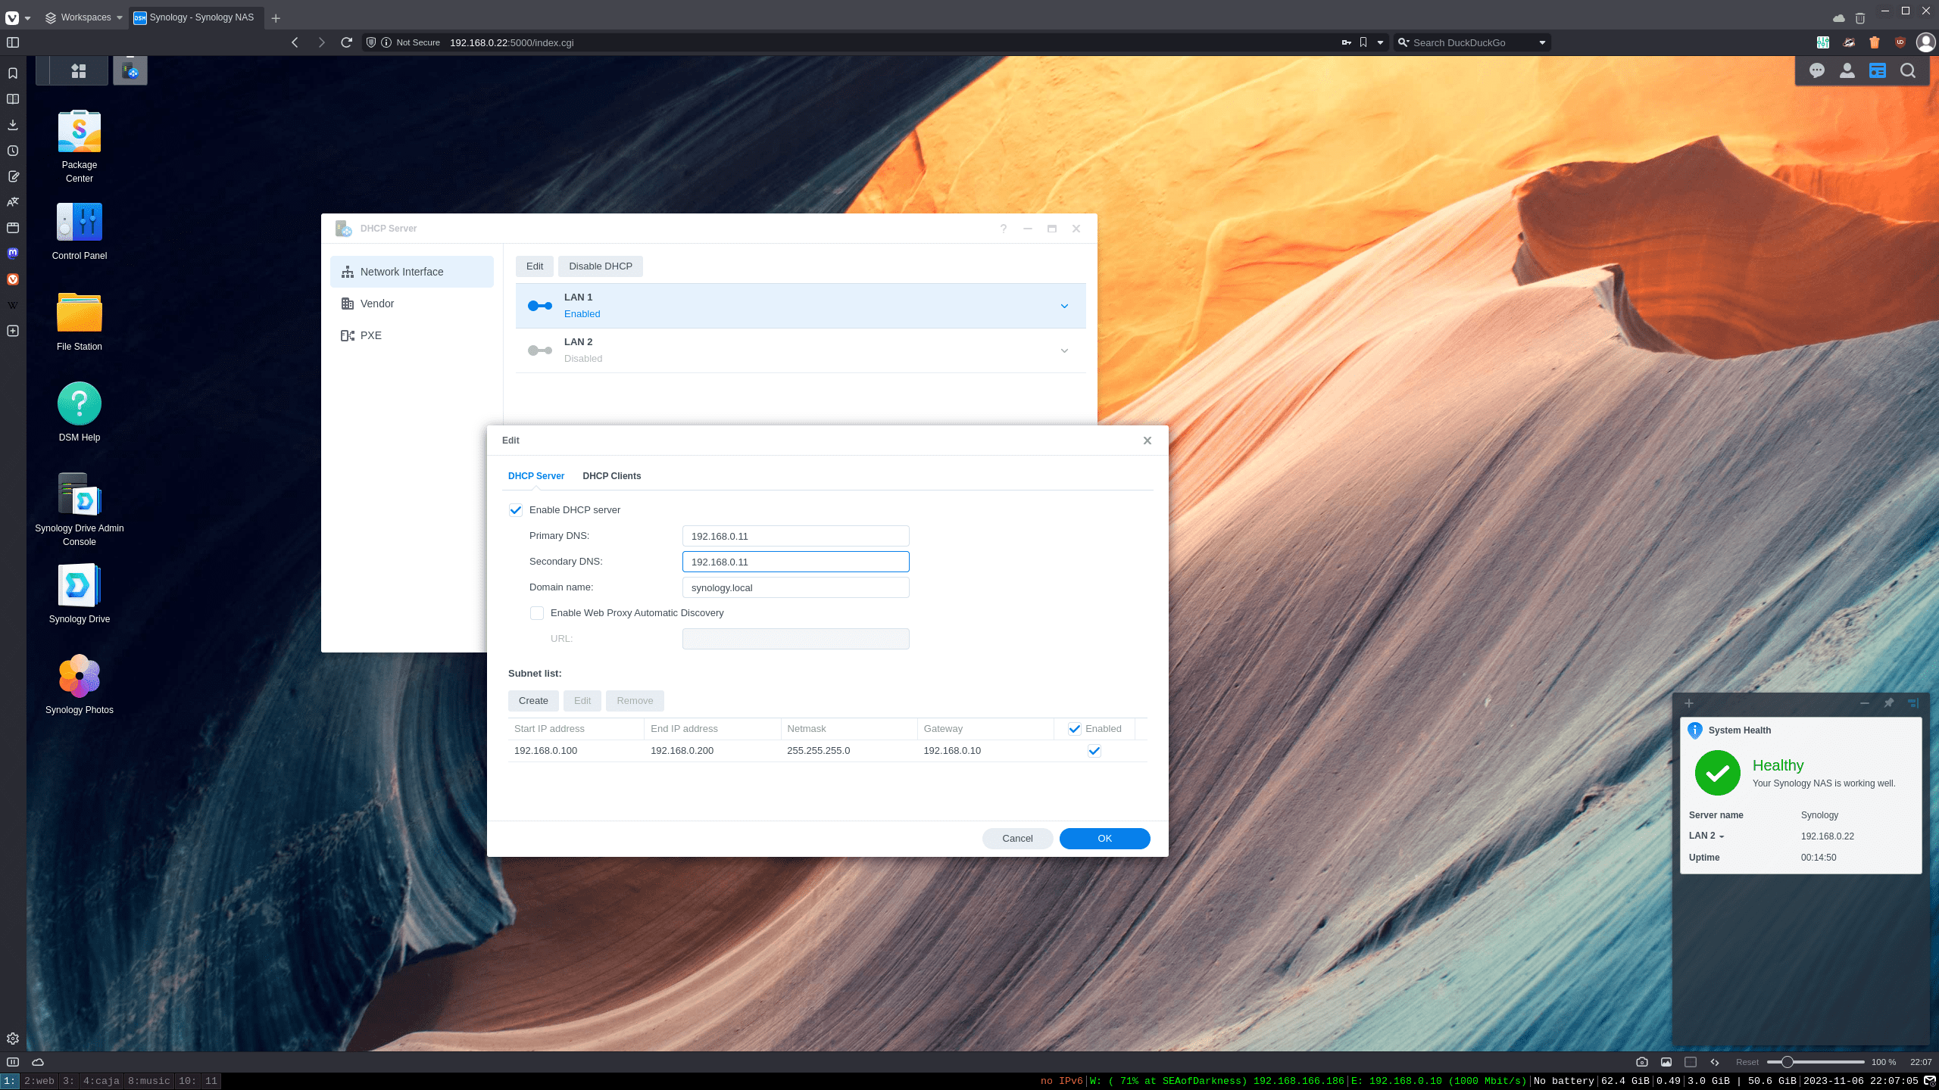
Task: Expand LAN 2 DHCP configuration panel
Action: click(x=1064, y=350)
